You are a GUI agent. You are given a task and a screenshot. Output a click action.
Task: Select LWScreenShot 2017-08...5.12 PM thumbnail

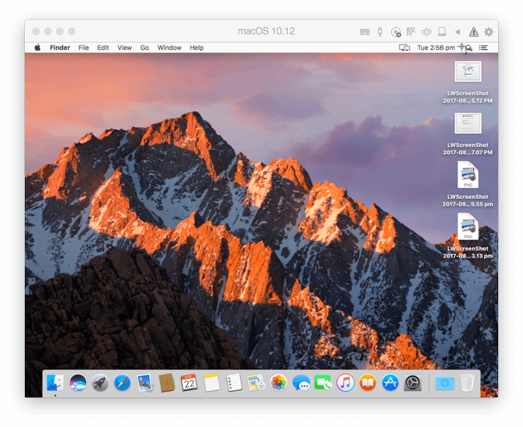[468, 71]
